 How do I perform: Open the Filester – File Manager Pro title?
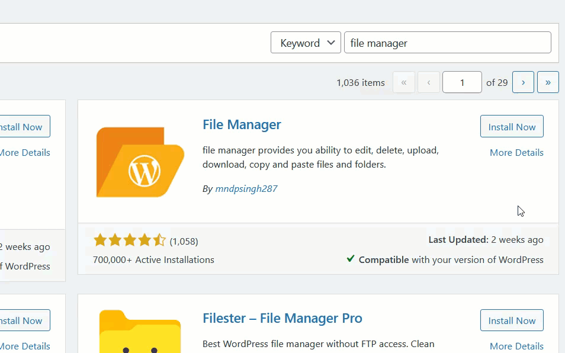click(x=282, y=319)
